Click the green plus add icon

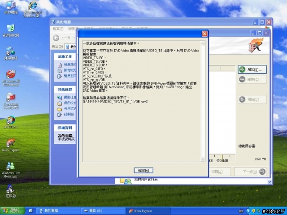[x=242, y=70]
